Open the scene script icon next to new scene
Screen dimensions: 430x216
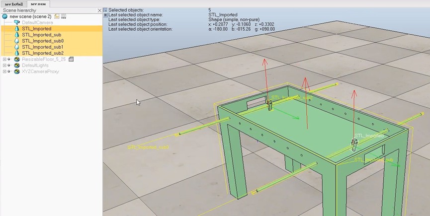[x=57, y=16]
